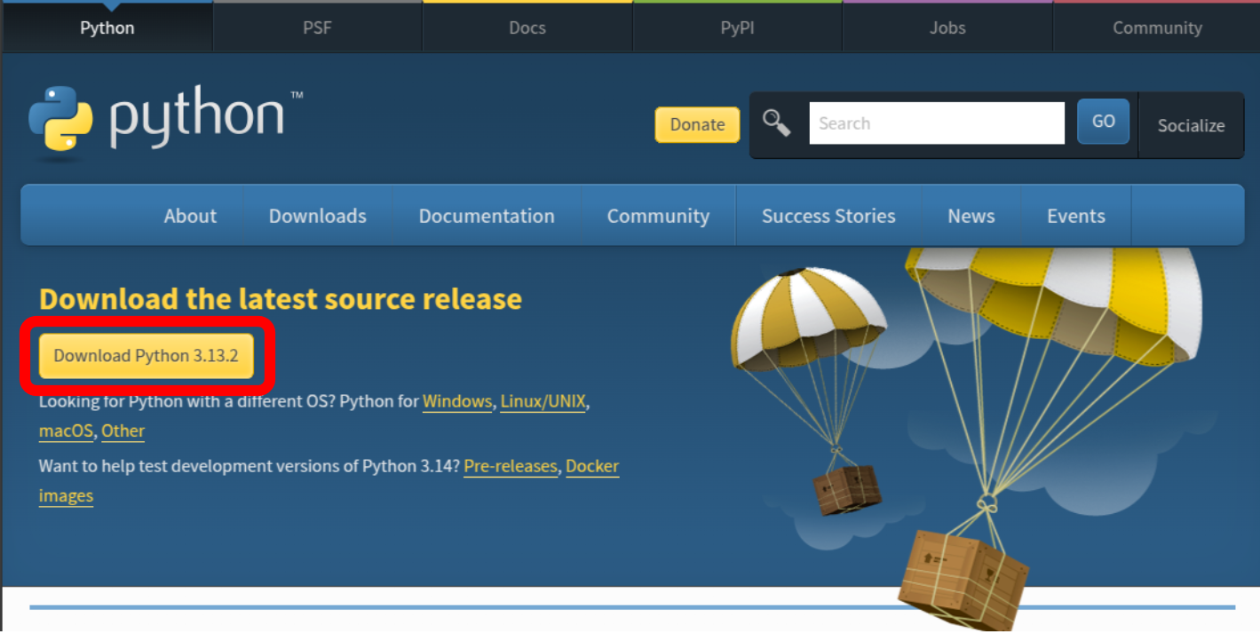Open the Socialize menu

tap(1190, 125)
